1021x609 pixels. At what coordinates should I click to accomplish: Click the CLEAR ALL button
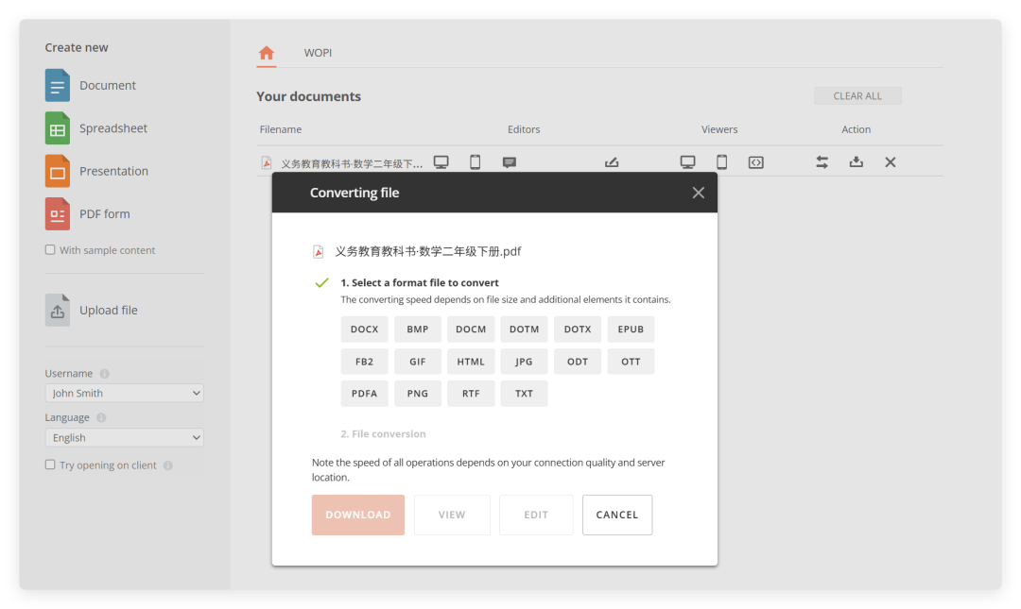coord(857,95)
